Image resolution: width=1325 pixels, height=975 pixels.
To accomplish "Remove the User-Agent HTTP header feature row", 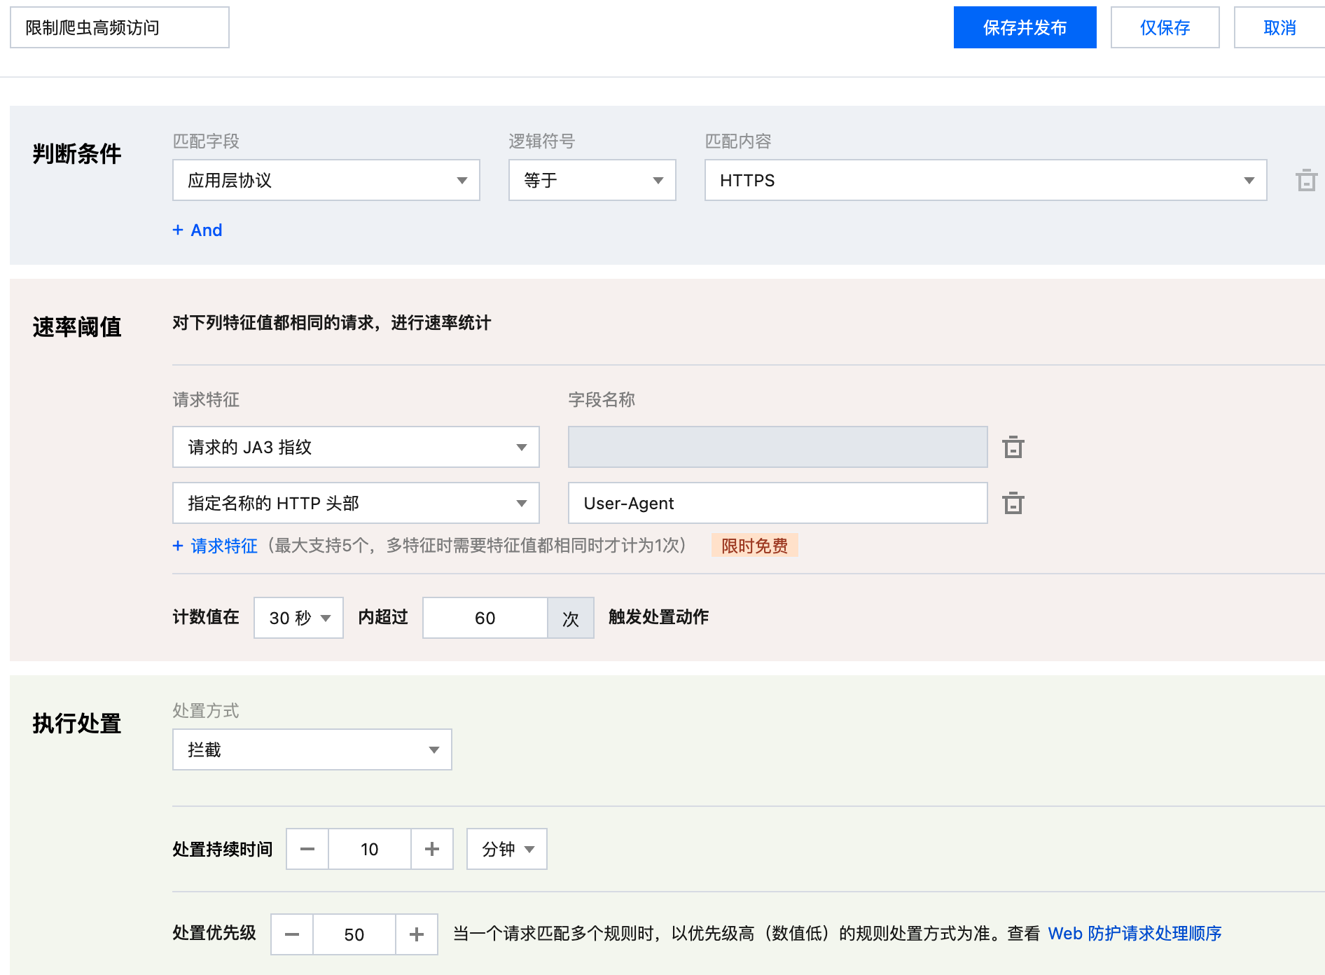I will click(1013, 504).
